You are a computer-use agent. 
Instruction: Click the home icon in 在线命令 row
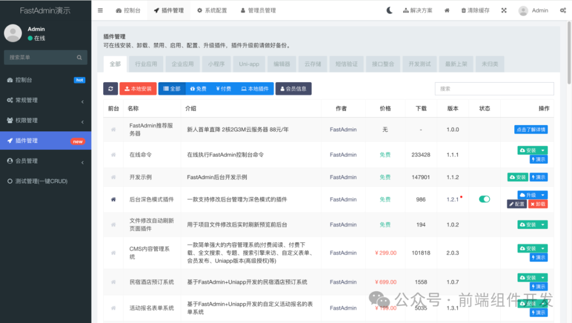[113, 155]
